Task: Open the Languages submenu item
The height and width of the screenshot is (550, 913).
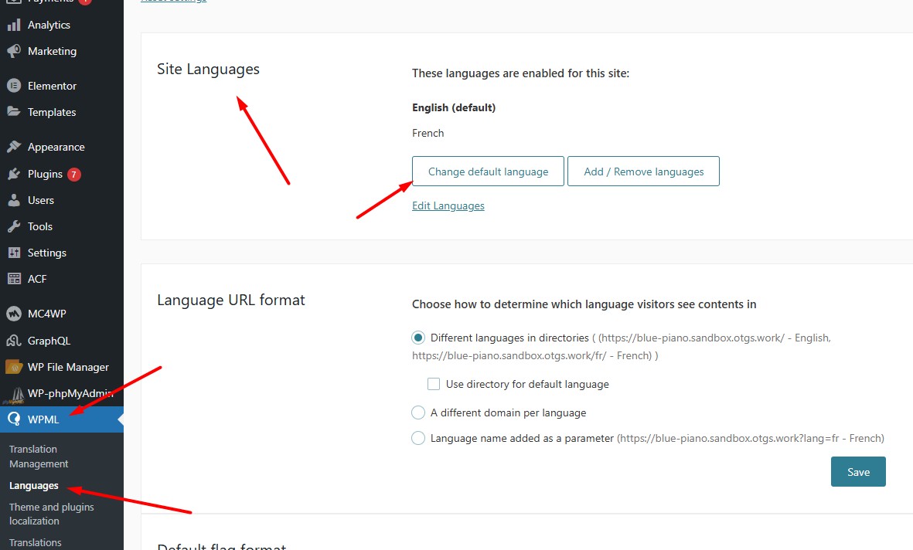Action: [x=34, y=485]
